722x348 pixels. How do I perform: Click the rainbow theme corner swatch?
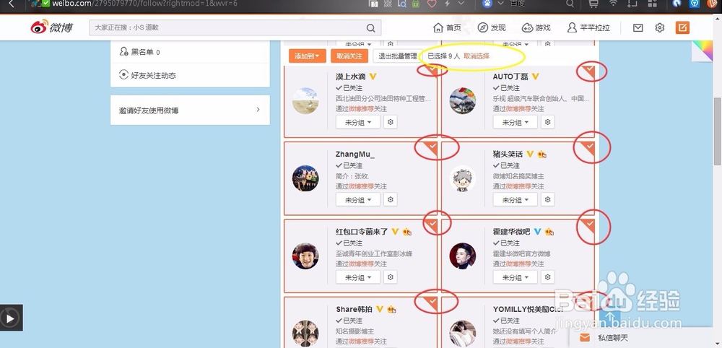coord(701,50)
